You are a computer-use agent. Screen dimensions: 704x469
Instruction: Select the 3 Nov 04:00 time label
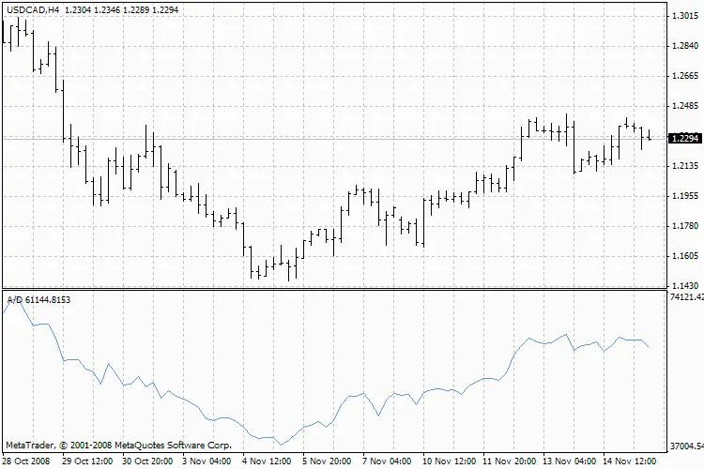tap(207, 461)
